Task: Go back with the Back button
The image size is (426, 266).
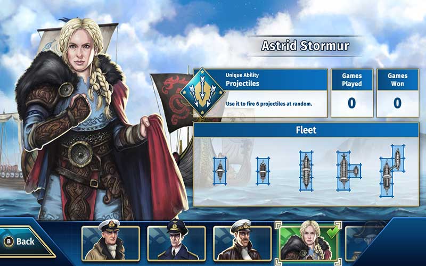Action: point(26,242)
